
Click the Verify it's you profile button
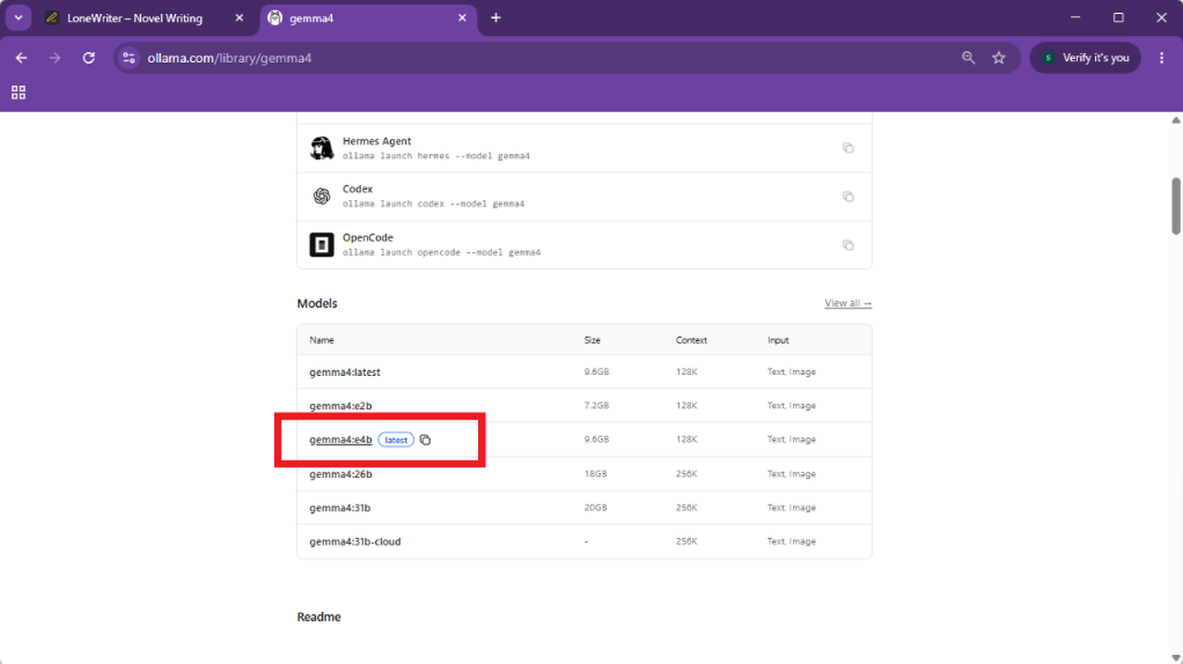pyautogui.click(x=1086, y=57)
